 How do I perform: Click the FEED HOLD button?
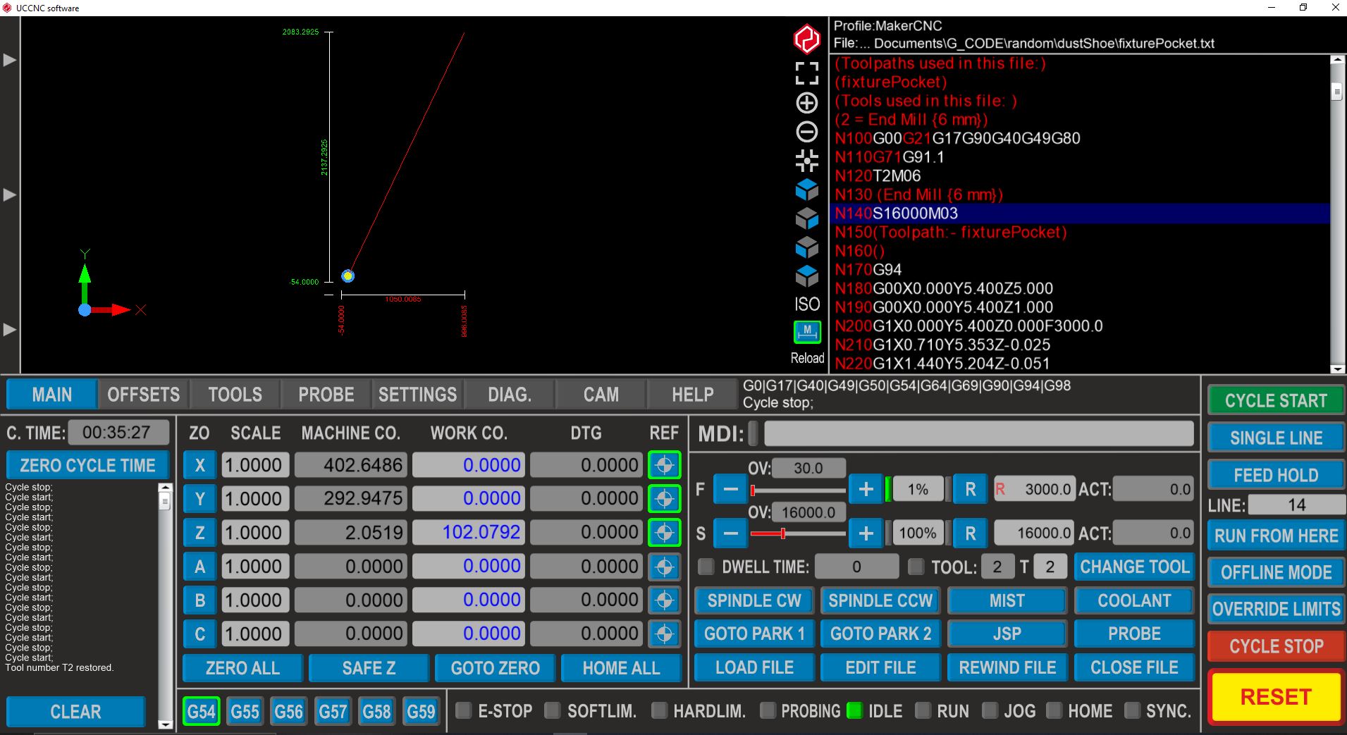[x=1276, y=475]
